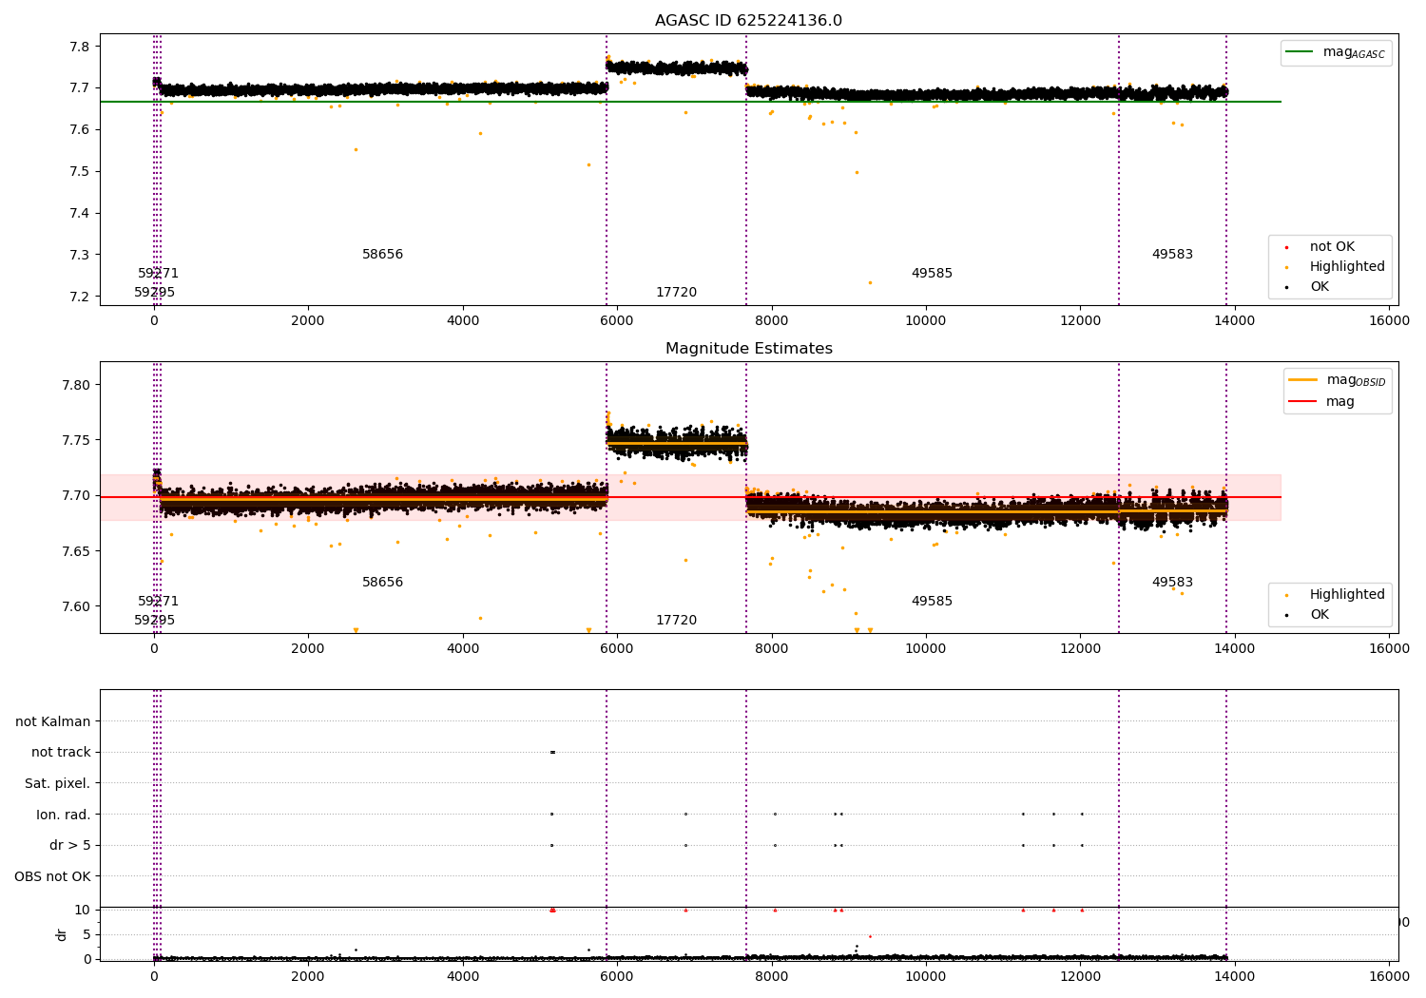The width and height of the screenshot is (1426, 998).
Task: Click the 5 tick on the dr axis
Action: (x=87, y=934)
